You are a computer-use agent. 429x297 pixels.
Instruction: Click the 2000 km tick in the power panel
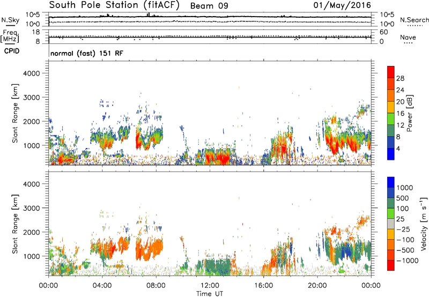tap(32, 121)
